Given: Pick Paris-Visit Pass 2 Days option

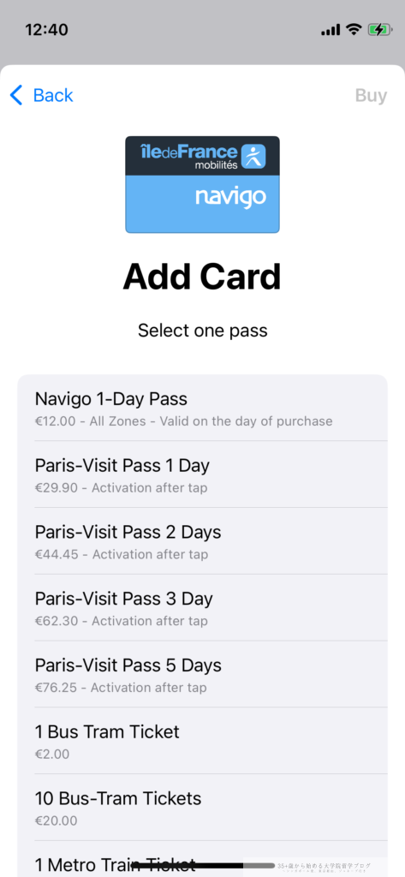Looking at the screenshot, I should (x=202, y=541).
